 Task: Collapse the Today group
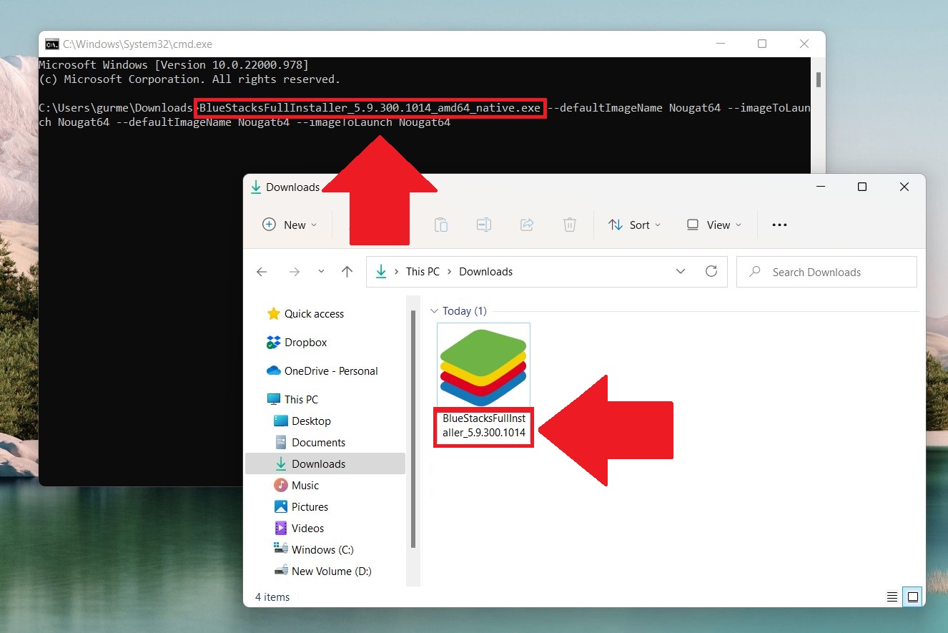pyautogui.click(x=435, y=311)
